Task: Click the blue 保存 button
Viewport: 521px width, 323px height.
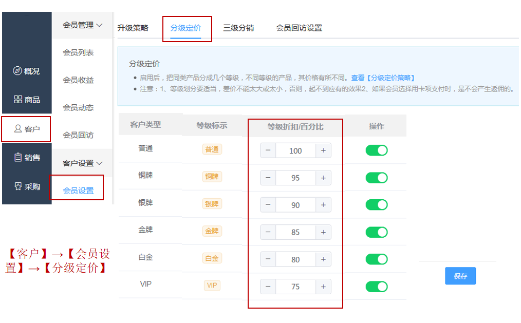Action: [x=460, y=276]
